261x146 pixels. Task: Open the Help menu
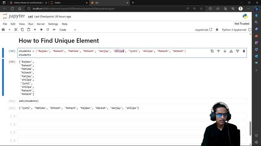pyautogui.click(x=64, y=24)
